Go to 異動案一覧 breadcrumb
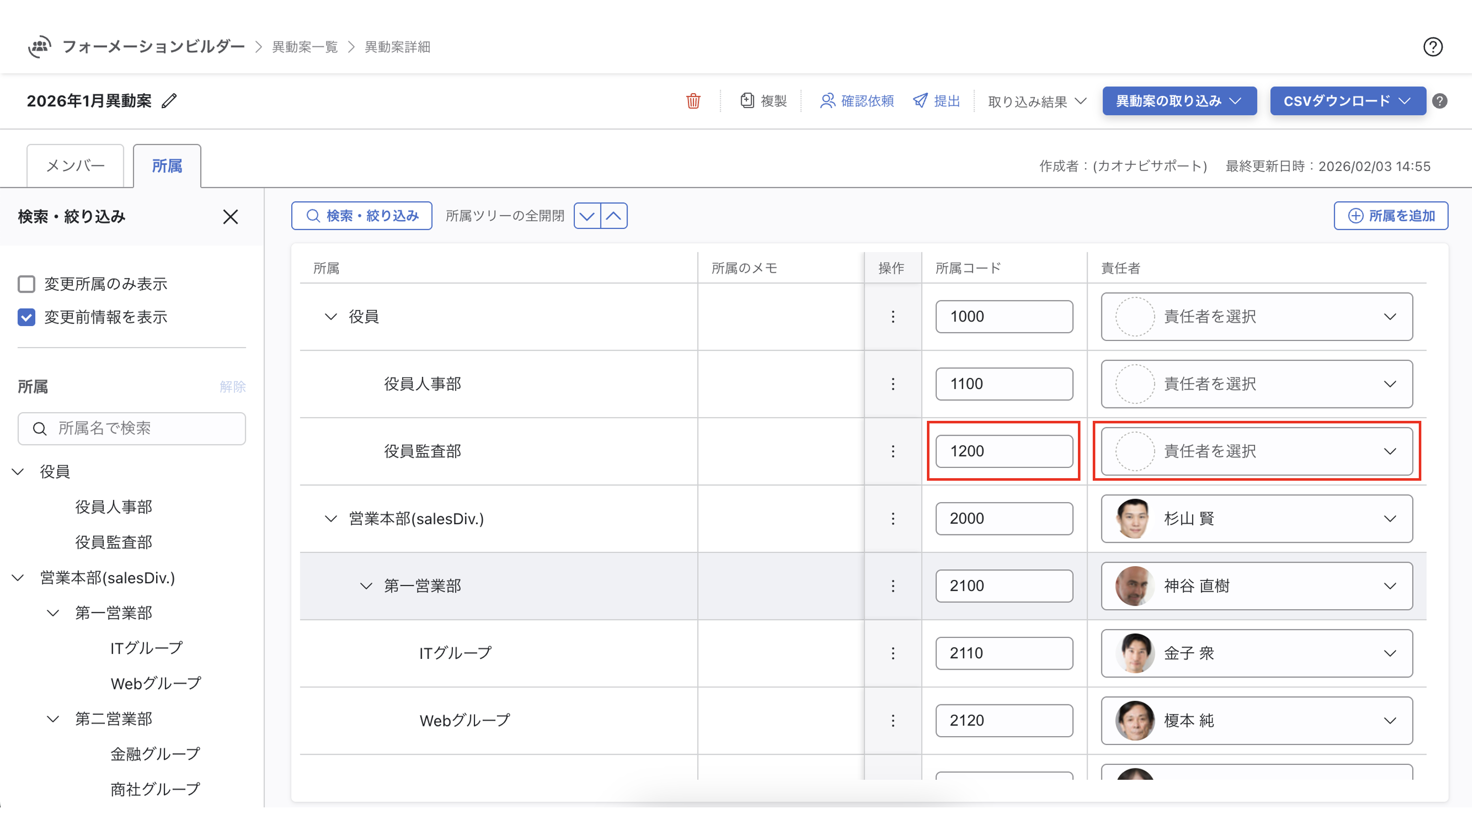 [305, 47]
